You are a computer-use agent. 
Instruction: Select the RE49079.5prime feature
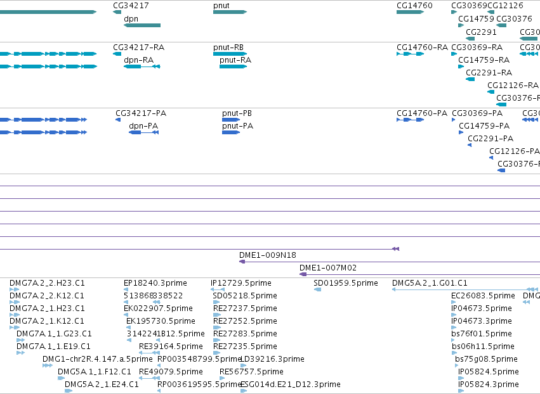click(149, 378)
